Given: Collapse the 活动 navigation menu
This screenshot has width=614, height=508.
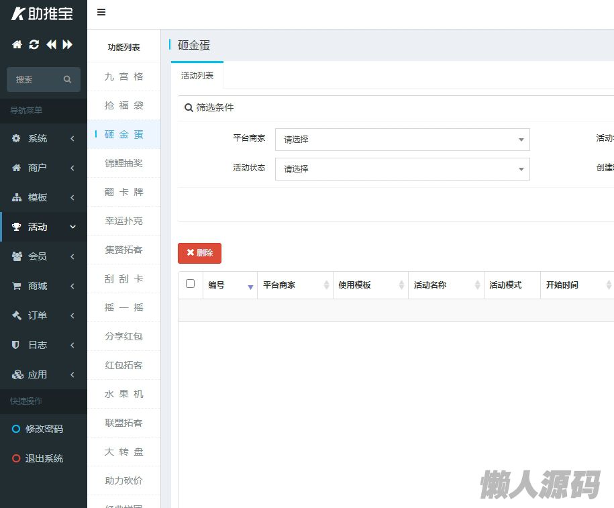Looking at the screenshot, I should coord(44,227).
